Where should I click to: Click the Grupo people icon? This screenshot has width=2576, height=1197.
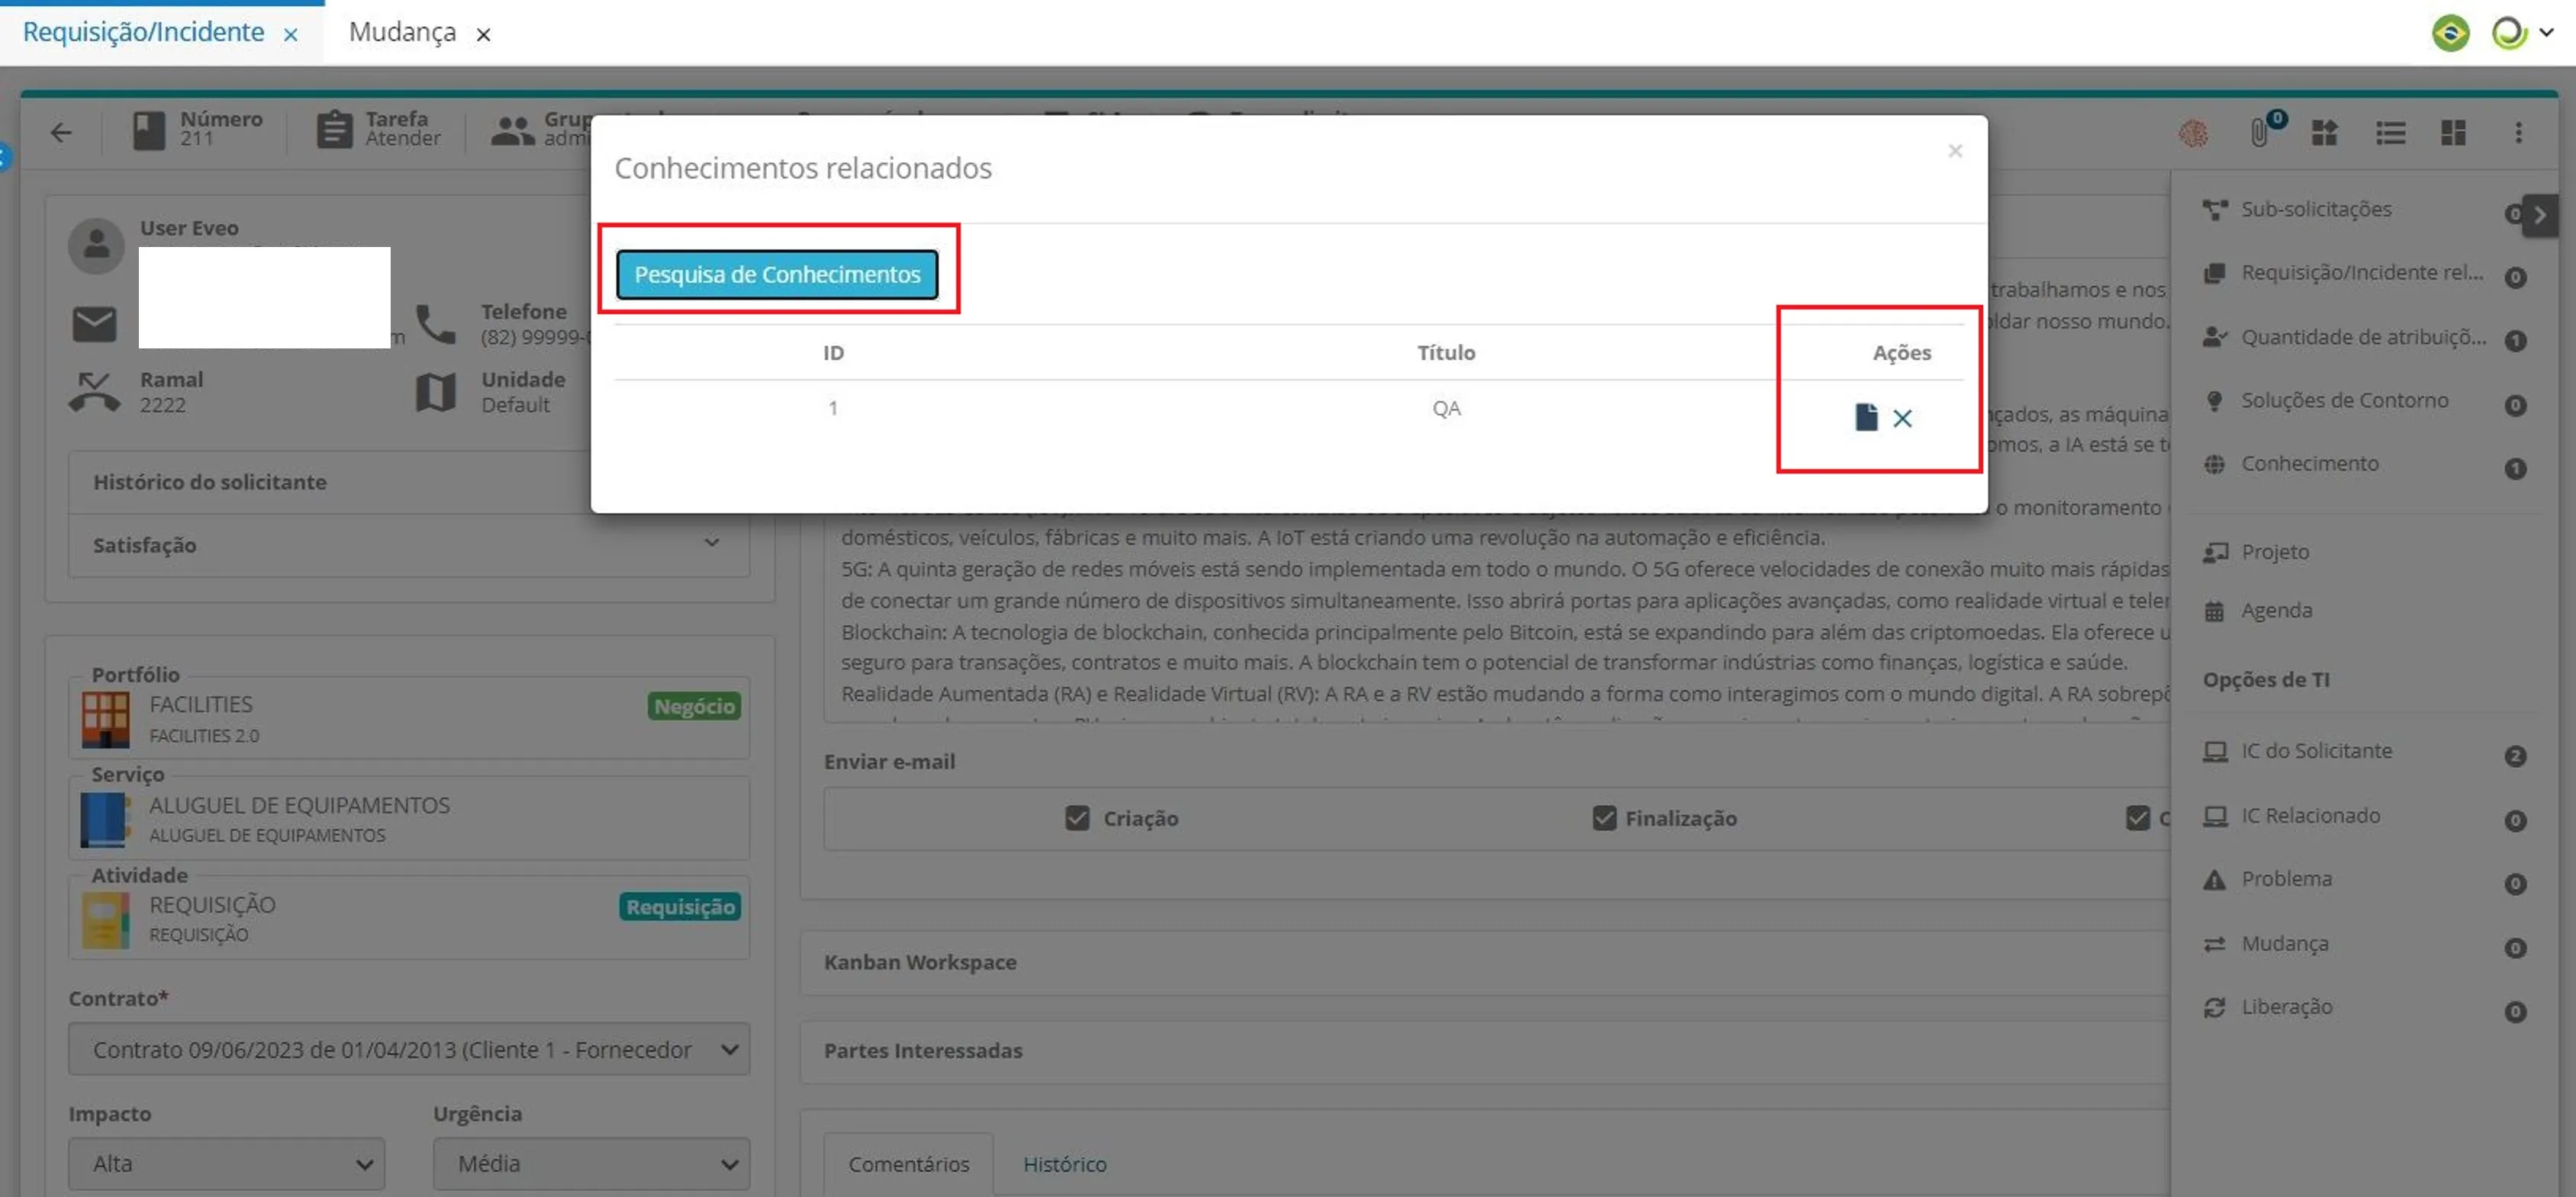pyautogui.click(x=513, y=131)
